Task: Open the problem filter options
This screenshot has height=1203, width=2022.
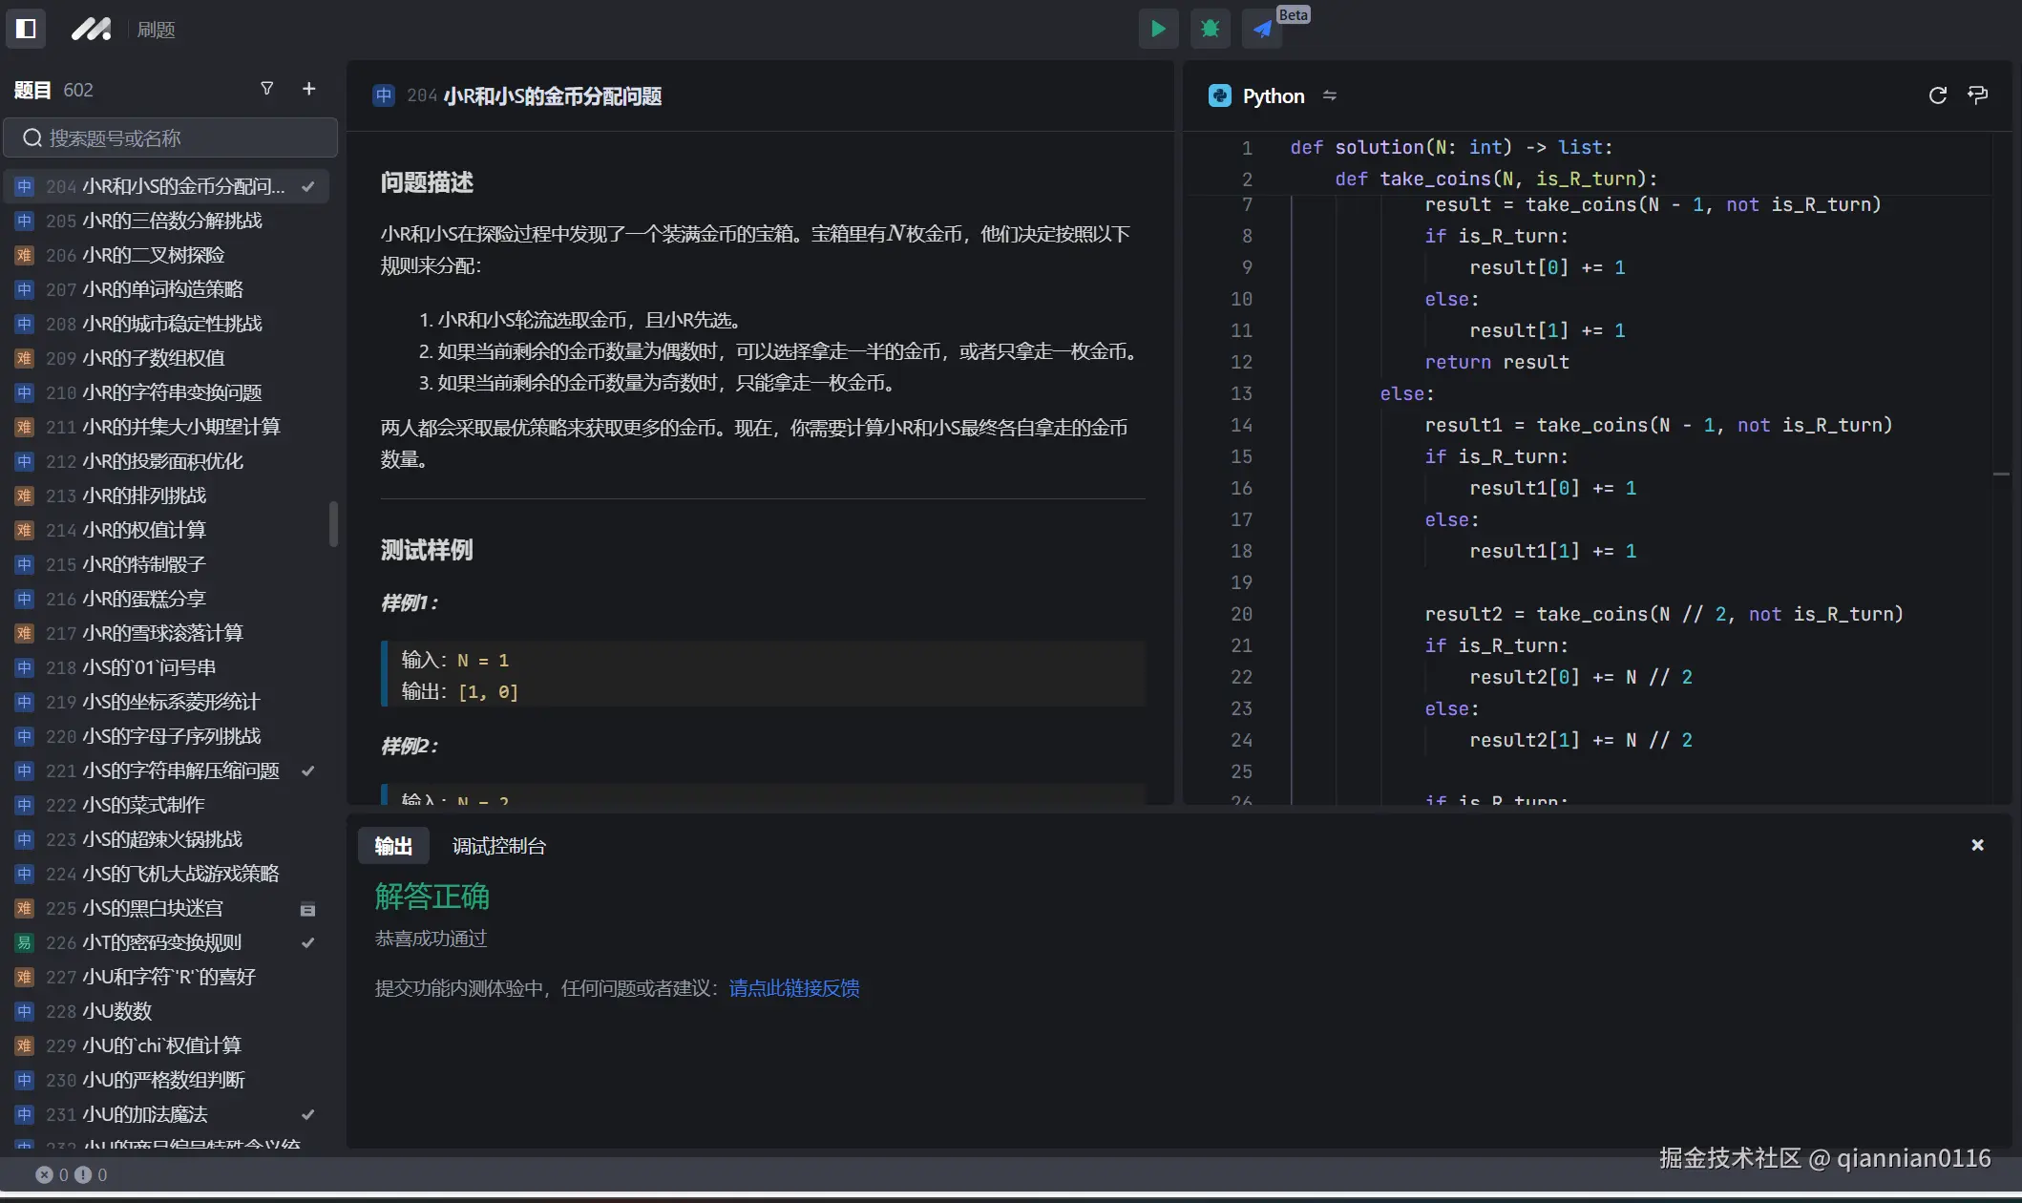Action: point(266,88)
